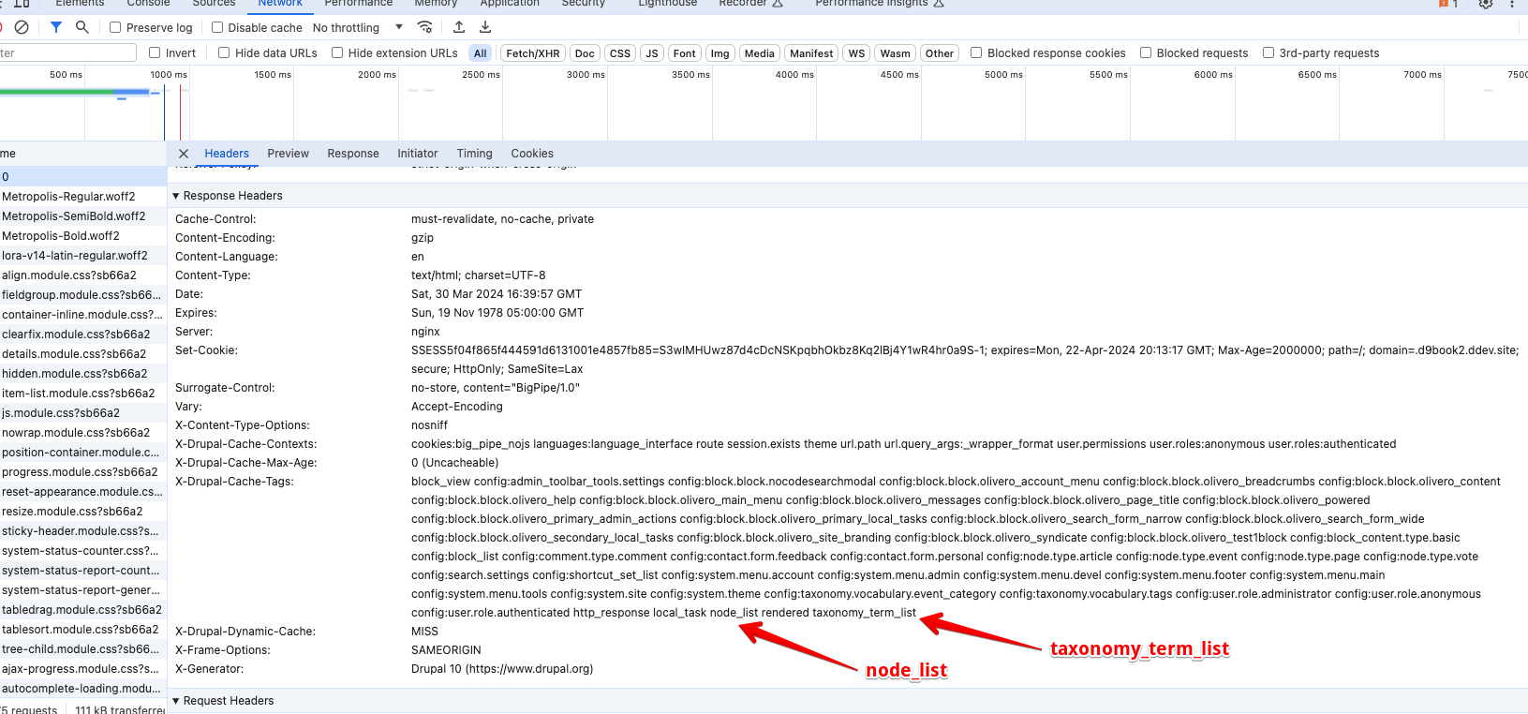1528x714 pixels.
Task: Export HAR file with download arrow icon
Action: (485, 27)
